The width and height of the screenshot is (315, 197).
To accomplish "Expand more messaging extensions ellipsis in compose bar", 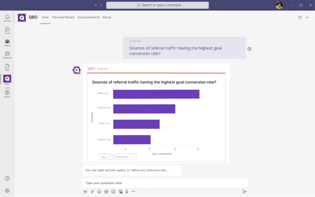I will tap(134, 191).
